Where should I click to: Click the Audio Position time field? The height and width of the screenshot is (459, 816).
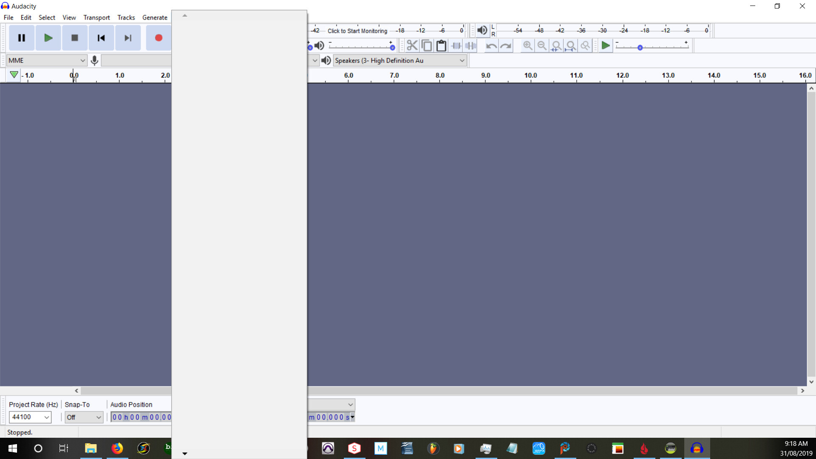point(141,417)
